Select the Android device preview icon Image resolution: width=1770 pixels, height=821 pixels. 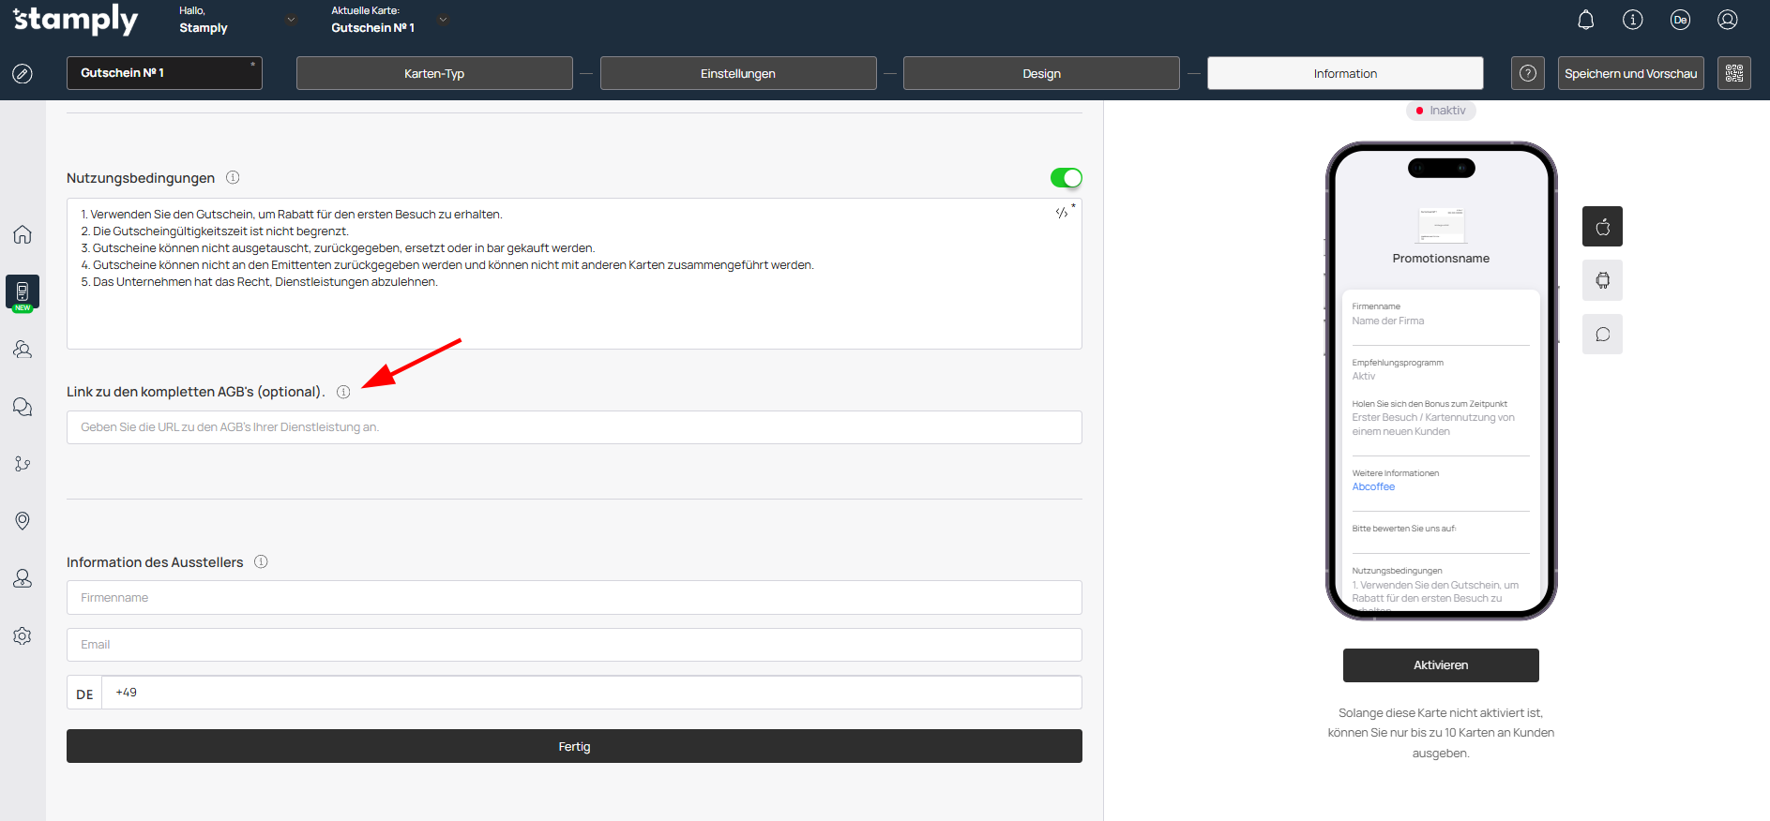(1602, 280)
